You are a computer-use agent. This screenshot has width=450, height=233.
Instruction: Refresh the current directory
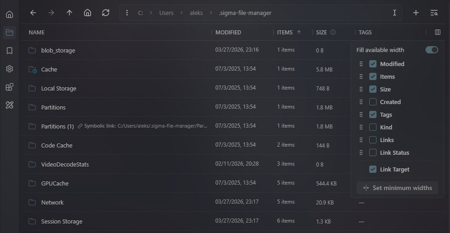tap(106, 13)
